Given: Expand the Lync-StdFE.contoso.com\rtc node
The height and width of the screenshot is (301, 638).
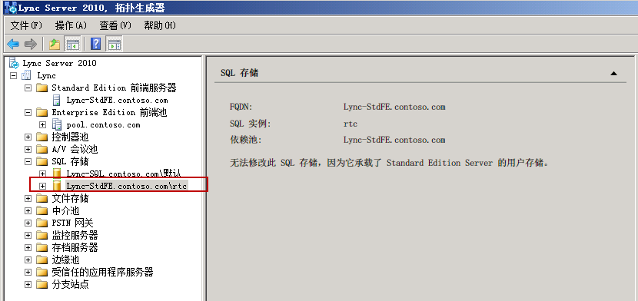Looking at the screenshot, I should coord(43,186).
